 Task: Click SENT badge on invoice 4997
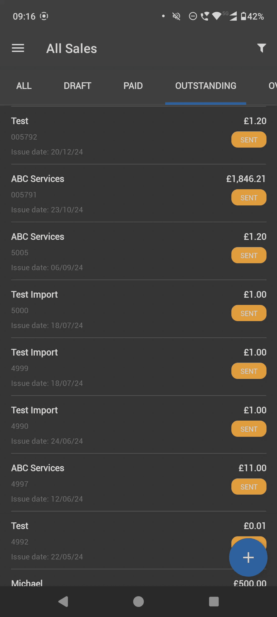click(x=249, y=487)
